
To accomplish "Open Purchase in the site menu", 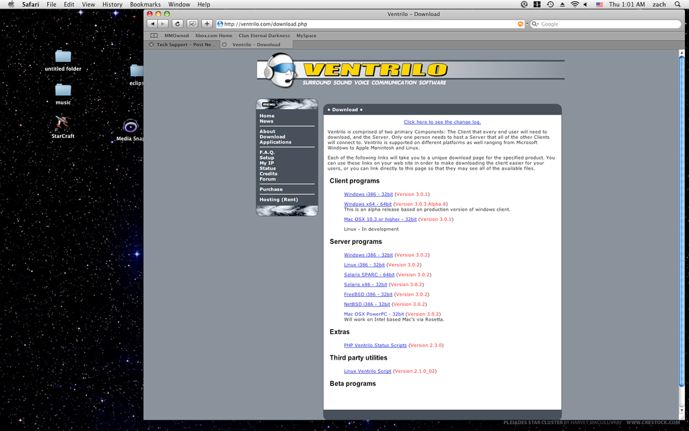I will point(270,189).
